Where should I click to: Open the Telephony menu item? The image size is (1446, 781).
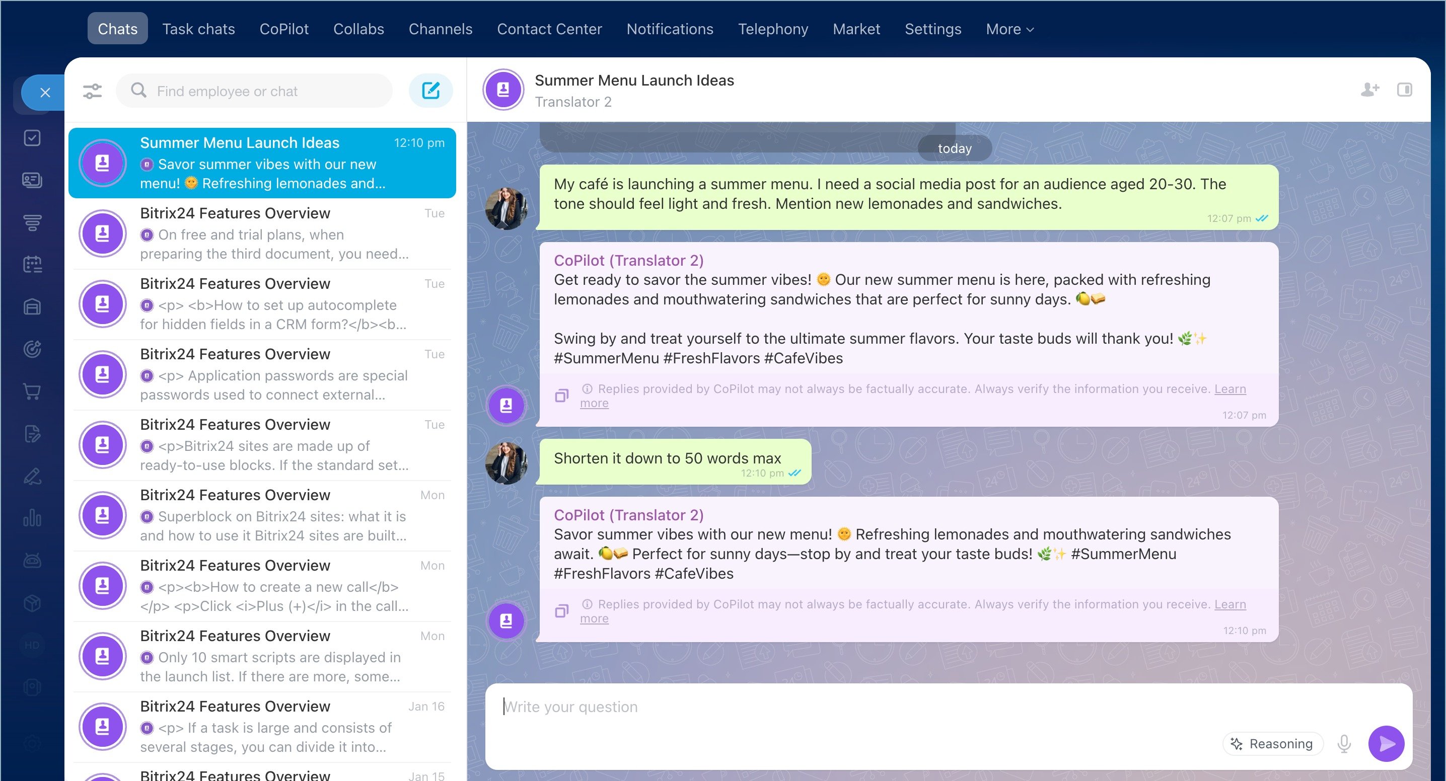point(772,29)
